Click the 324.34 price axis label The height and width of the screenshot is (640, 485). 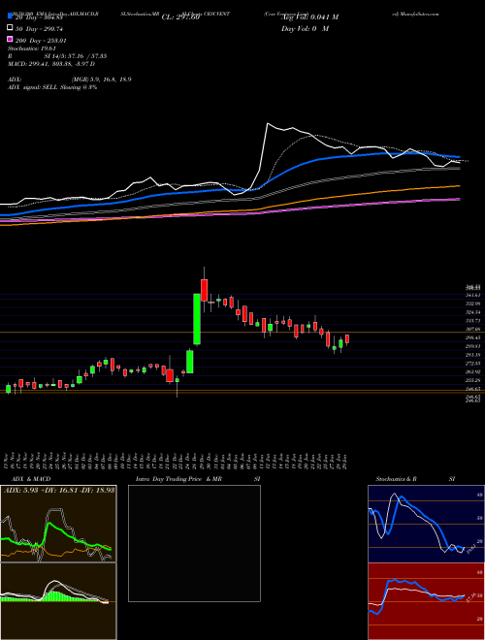(x=473, y=312)
